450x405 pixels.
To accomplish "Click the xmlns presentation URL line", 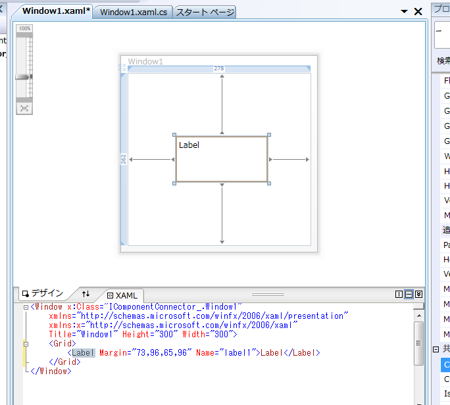I will coord(198,316).
